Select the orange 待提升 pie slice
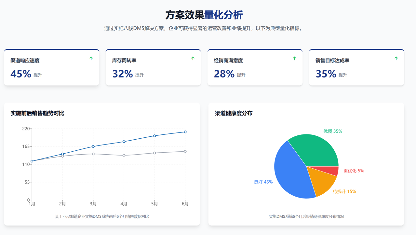Image resolution: width=416 pixels, height=235 pixels. (321, 182)
